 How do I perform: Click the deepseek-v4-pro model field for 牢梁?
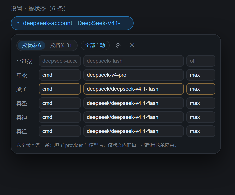134,75
